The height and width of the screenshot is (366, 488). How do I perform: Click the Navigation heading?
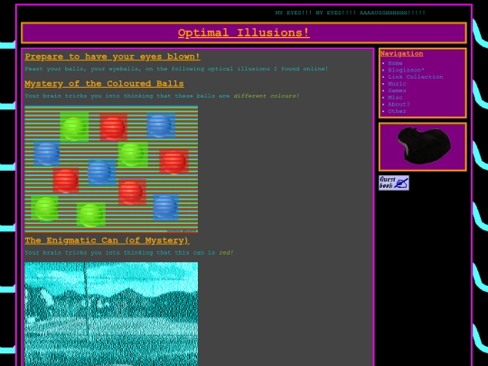tap(401, 53)
